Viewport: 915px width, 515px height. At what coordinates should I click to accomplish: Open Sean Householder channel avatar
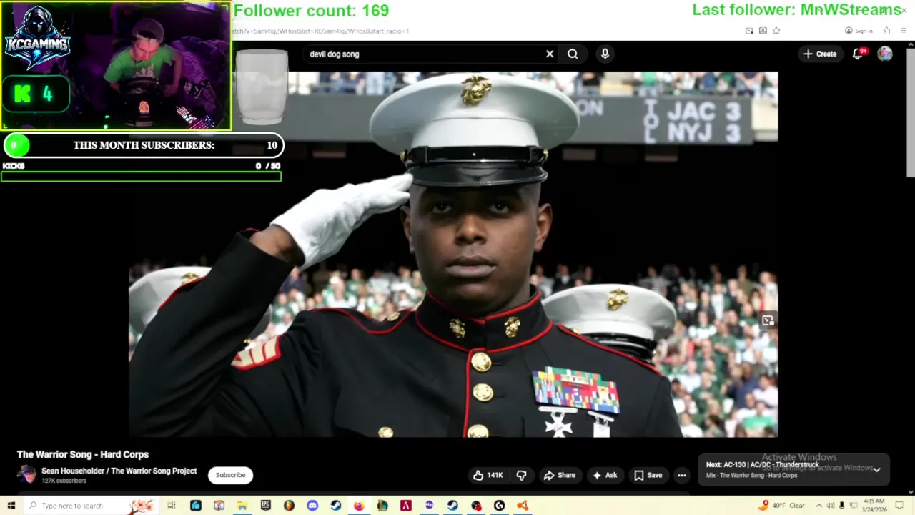point(26,475)
